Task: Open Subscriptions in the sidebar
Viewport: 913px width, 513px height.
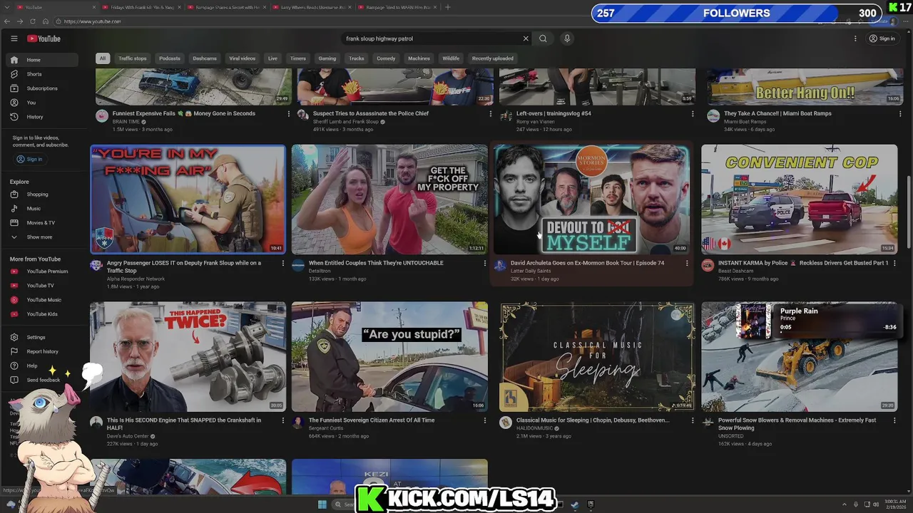Action: (43, 88)
